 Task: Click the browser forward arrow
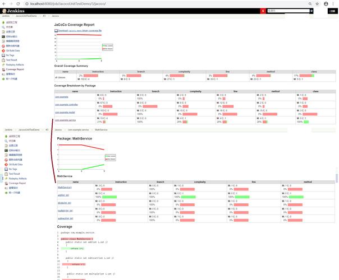pyautogui.click(x=11, y=4)
